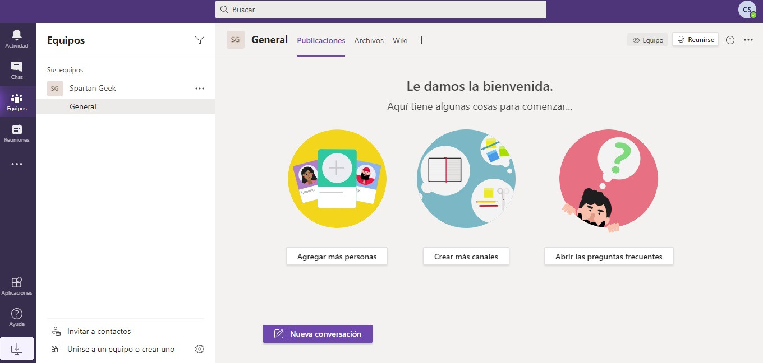Open the Wiki tab
The height and width of the screenshot is (363, 763).
click(400, 40)
